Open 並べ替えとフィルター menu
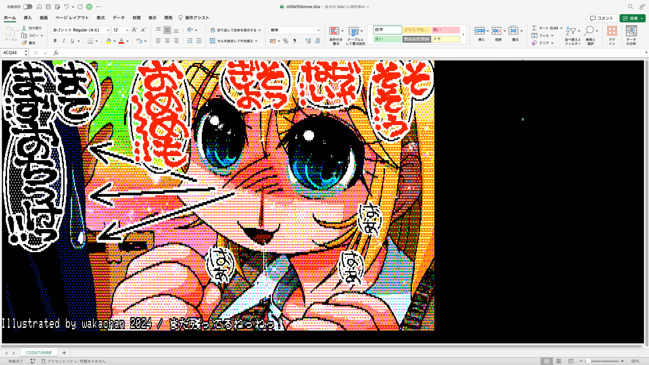 (573, 35)
